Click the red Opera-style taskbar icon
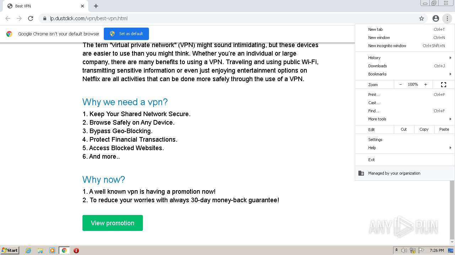 tap(76, 250)
